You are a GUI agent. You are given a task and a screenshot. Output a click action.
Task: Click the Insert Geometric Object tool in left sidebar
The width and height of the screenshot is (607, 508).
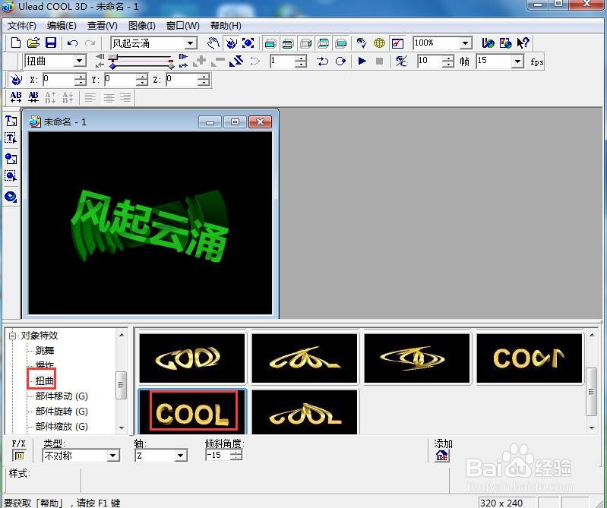pos(11,197)
